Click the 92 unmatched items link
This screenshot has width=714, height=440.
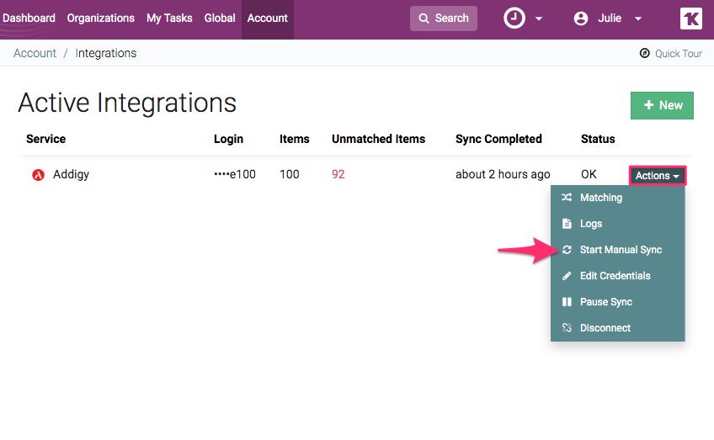tap(338, 174)
